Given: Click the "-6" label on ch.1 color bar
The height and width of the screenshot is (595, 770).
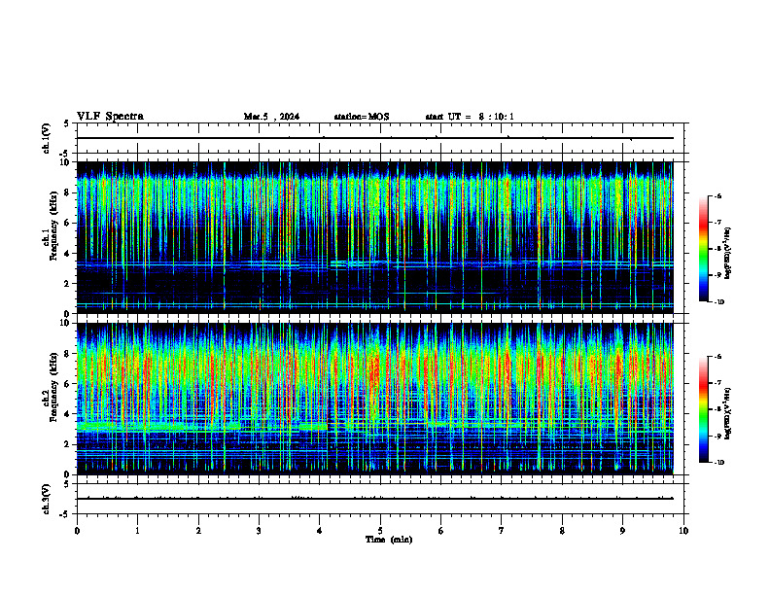Looking at the screenshot, I should [718, 195].
